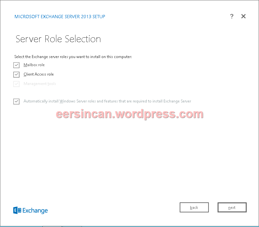This screenshot has height=227, width=259.
Task: Click the help question mark icon
Action: click(232, 17)
